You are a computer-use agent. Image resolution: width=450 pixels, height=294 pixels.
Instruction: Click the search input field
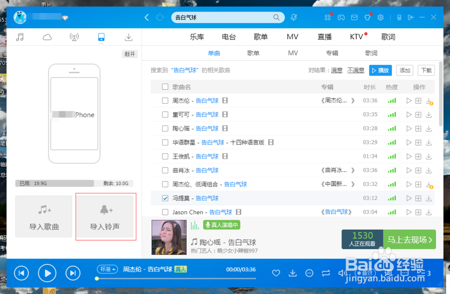tap(223, 18)
